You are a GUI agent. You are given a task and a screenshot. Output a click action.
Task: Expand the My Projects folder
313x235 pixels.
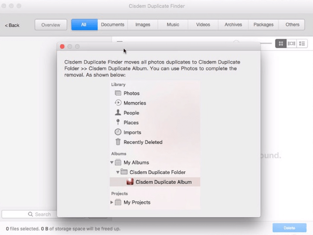112,202
